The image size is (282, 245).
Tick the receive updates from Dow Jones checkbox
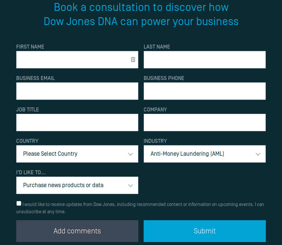click(x=19, y=203)
